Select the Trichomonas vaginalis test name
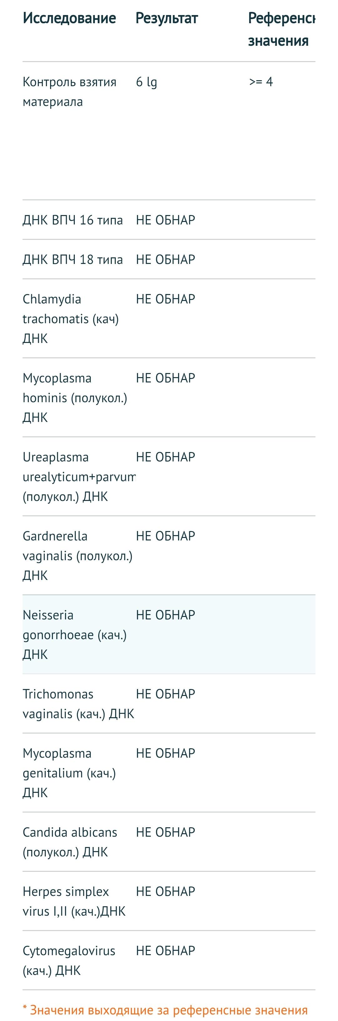This screenshot has height=1021, width=338. [x=78, y=704]
